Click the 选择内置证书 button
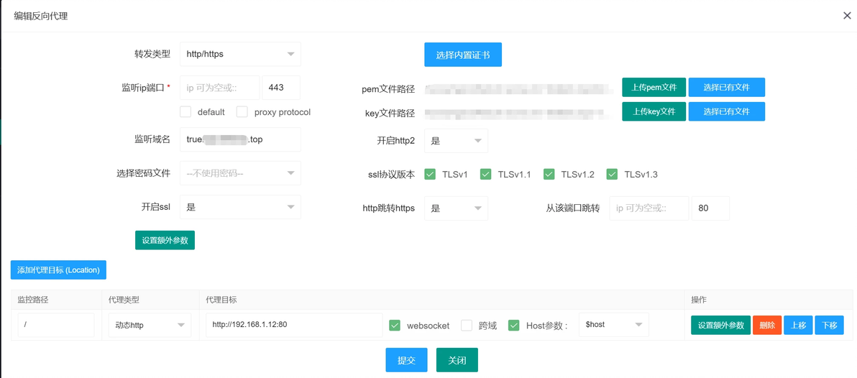 (x=463, y=55)
